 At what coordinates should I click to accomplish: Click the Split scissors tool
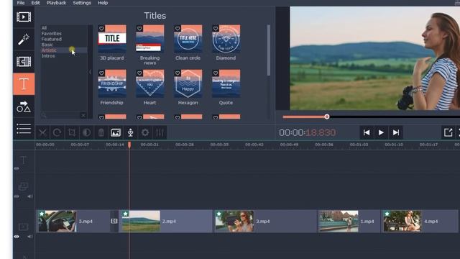[x=42, y=132]
